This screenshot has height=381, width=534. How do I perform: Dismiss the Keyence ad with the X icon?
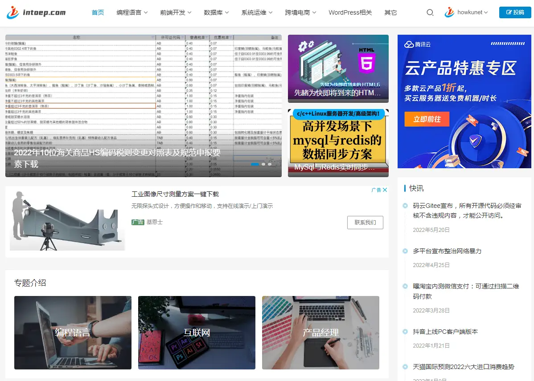(385, 189)
